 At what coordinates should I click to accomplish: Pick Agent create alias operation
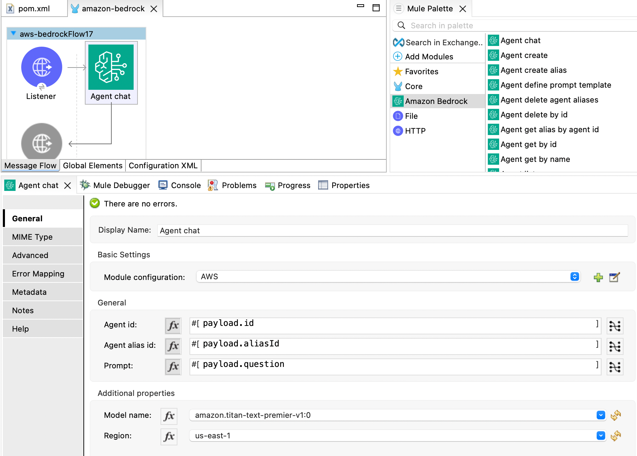coord(527,70)
